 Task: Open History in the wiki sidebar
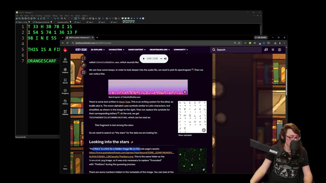click(x=65, y=102)
